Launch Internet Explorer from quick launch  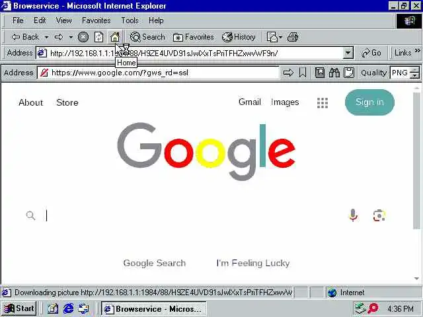(x=68, y=308)
